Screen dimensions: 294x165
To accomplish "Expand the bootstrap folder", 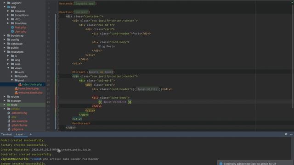I will pos(5,35).
